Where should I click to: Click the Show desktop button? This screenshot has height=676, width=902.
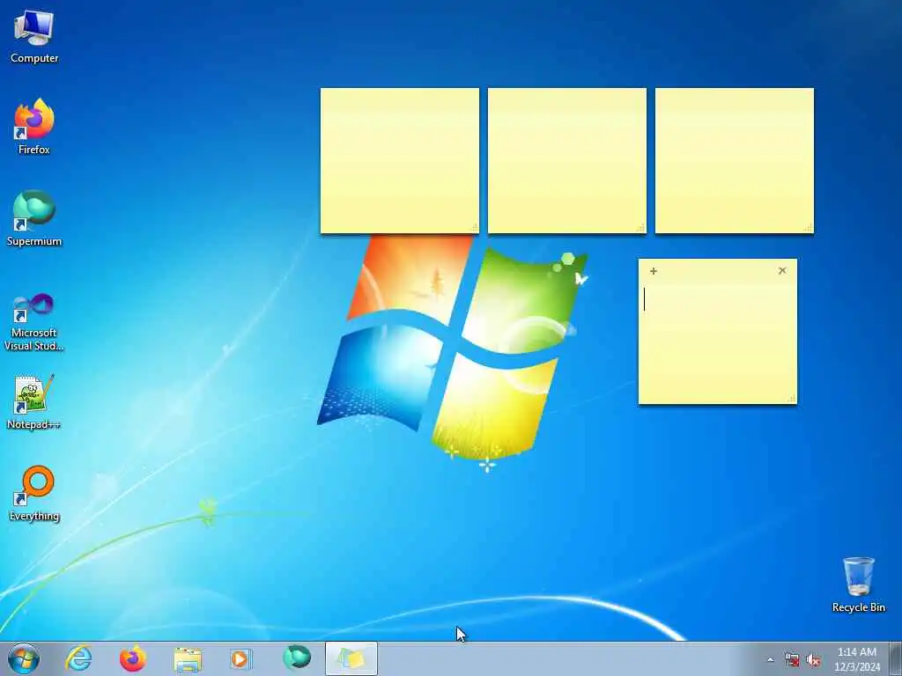point(896,658)
